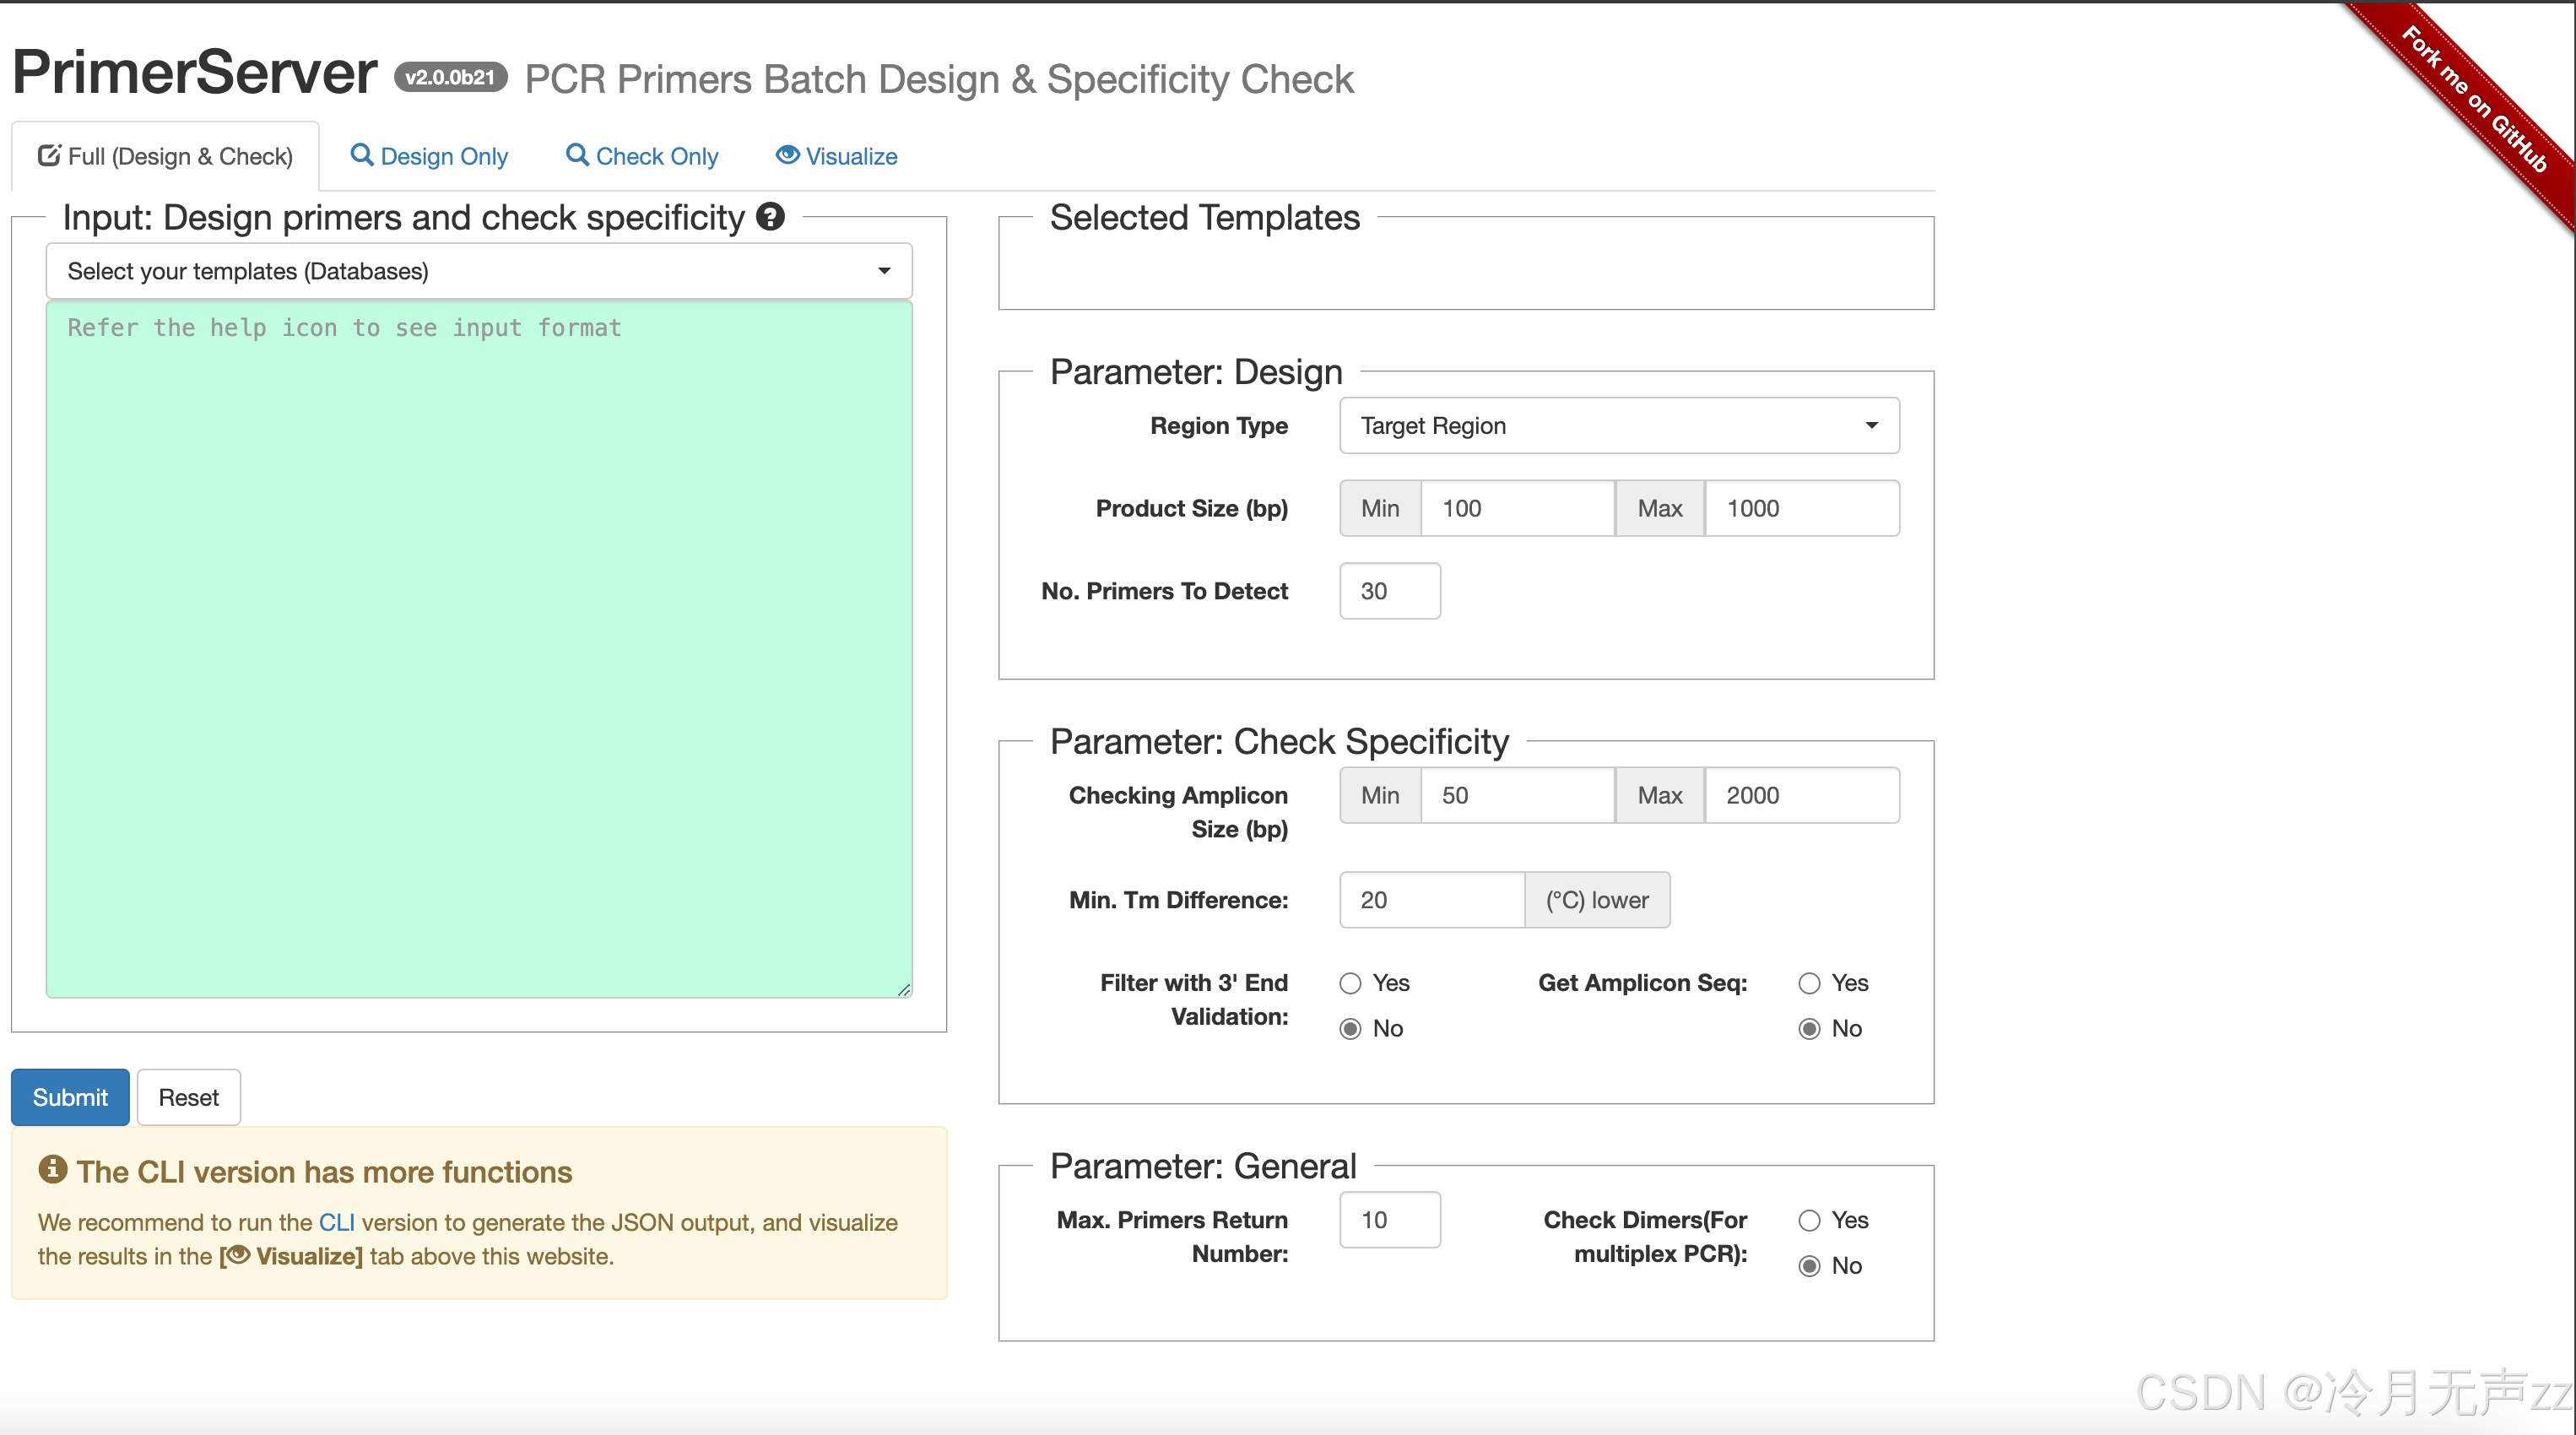This screenshot has width=2576, height=1435.
Task: Click the info icon in CLI notice
Action: coord(52,1169)
